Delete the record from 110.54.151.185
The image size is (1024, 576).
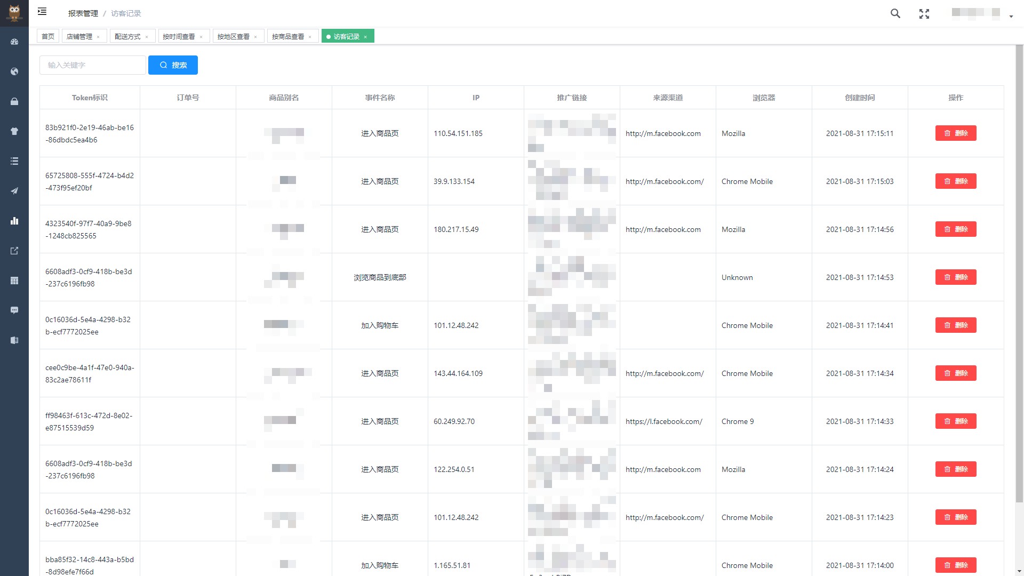955,133
